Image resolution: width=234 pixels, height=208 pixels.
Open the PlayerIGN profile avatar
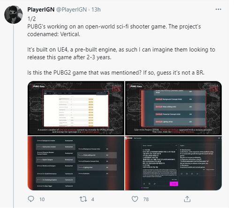pyautogui.click(x=14, y=15)
